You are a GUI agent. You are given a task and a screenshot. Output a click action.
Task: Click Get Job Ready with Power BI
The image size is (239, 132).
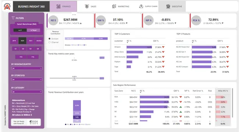pos(19,122)
